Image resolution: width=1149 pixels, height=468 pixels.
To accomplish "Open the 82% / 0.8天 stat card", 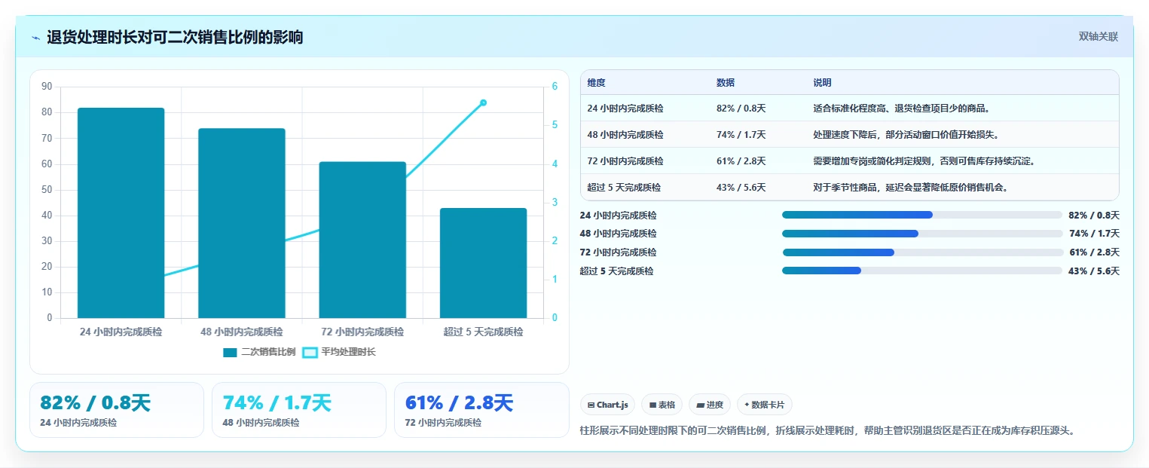I will pyautogui.click(x=117, y=410).
